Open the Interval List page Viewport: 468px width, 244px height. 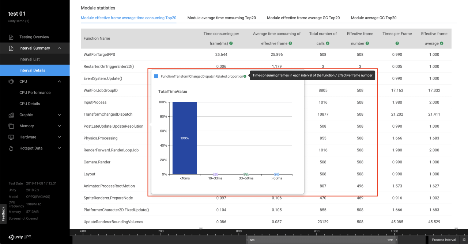30,59
